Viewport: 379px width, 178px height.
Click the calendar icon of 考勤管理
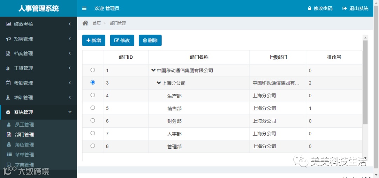(8, 83)
